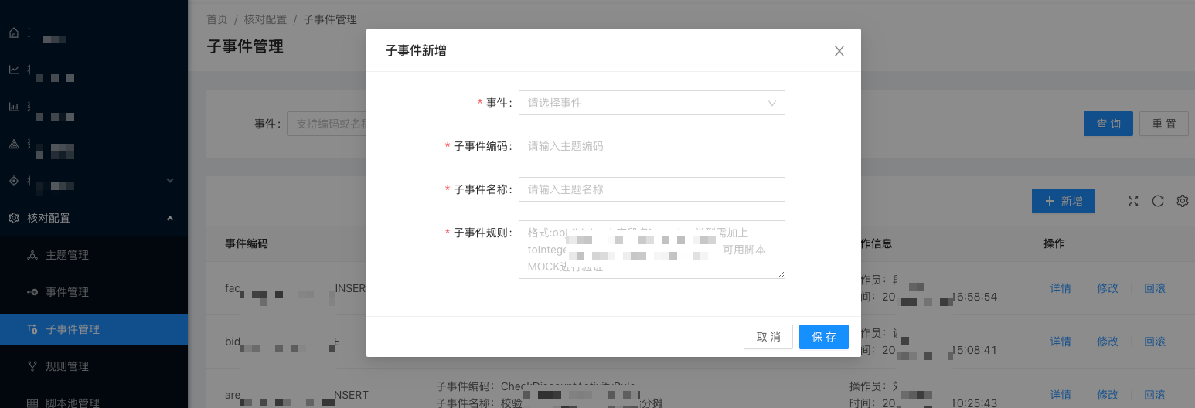
Task: Click the 新增 button with plus icon
Action: 1063,201
